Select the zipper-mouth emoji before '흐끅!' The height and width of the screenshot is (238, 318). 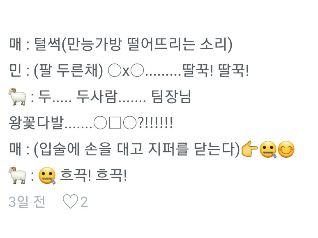[47, 175]
